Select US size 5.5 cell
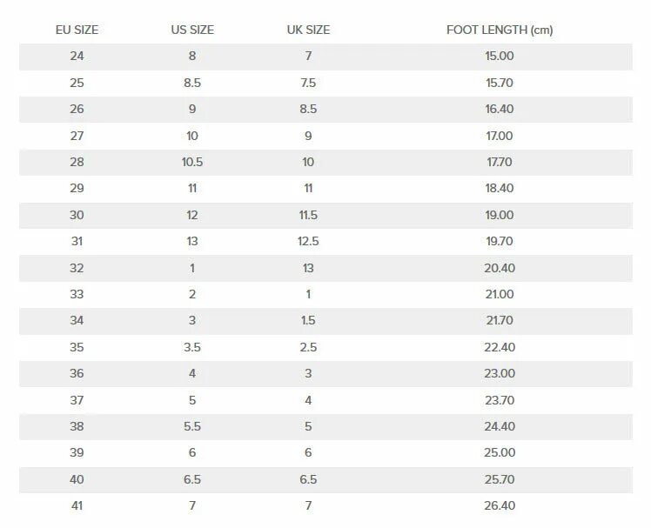This screenshot has height=528, width=651. (192, 426)
